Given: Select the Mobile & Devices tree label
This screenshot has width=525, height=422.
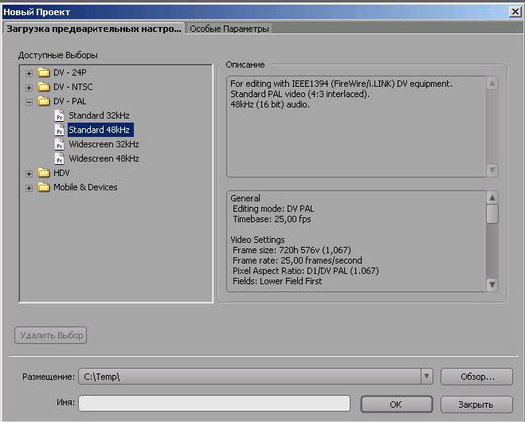Looking at the screenshot, I should pyautogui.click(x=85, y=187).
